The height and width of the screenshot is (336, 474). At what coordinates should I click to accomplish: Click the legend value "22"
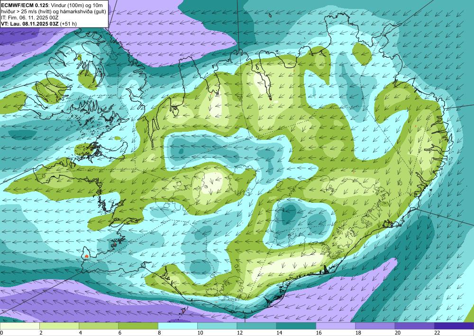437,333
